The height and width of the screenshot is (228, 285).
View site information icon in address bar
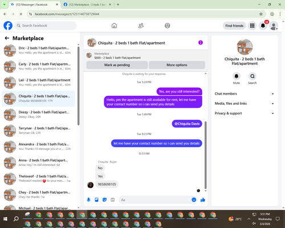[30, 14]
